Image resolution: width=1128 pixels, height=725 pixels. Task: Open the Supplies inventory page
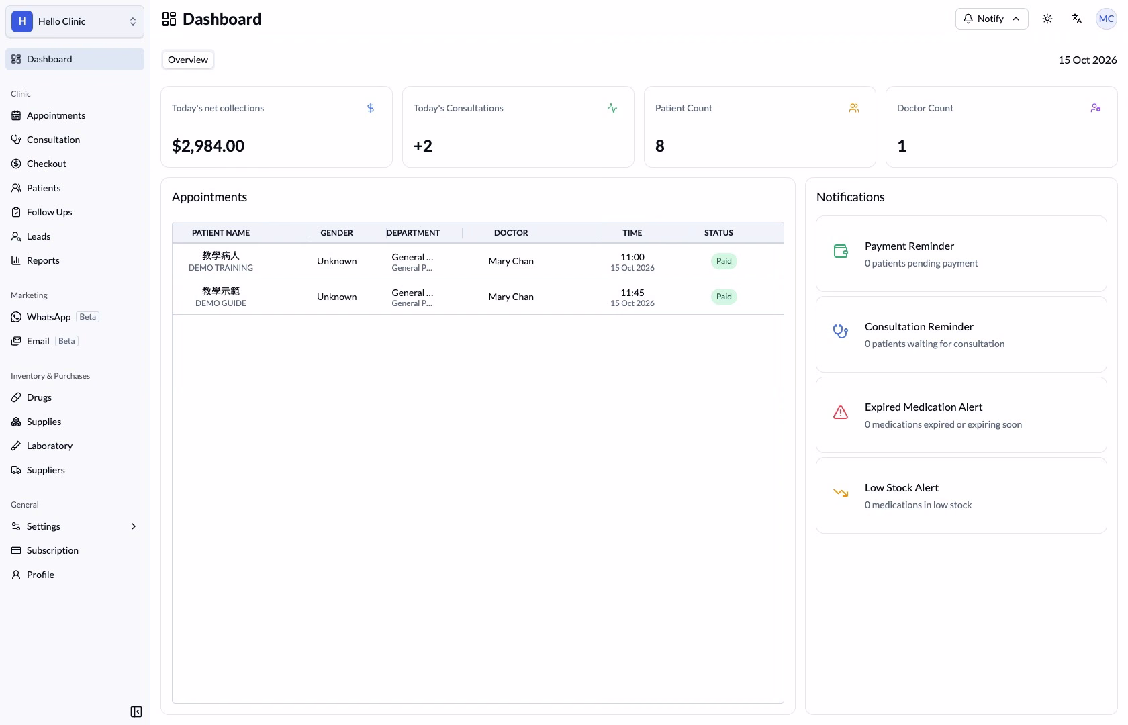[x=75, y=422]
